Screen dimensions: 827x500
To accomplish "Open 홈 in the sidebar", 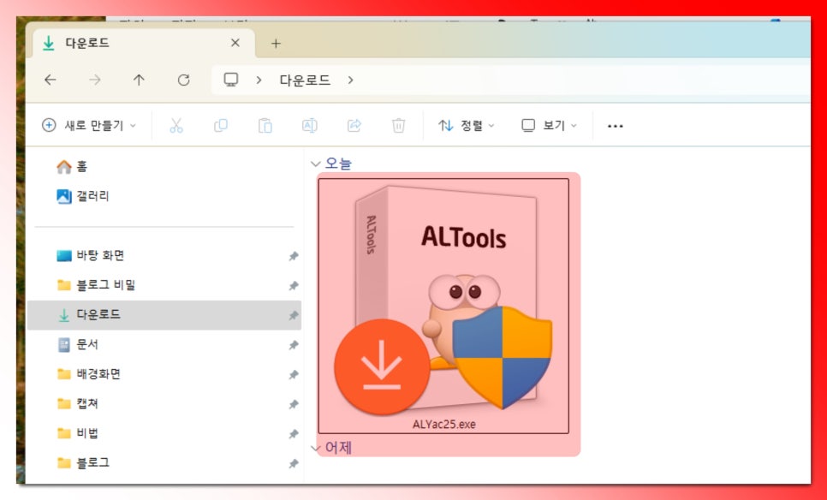I will pos(72,167).
